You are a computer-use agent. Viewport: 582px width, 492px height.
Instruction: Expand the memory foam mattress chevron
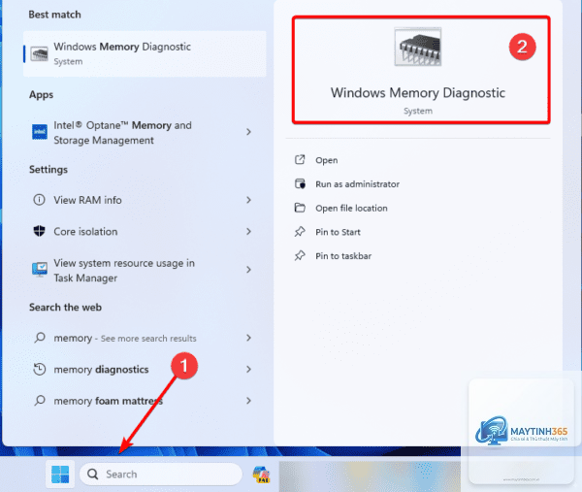[x=248, y=401]
